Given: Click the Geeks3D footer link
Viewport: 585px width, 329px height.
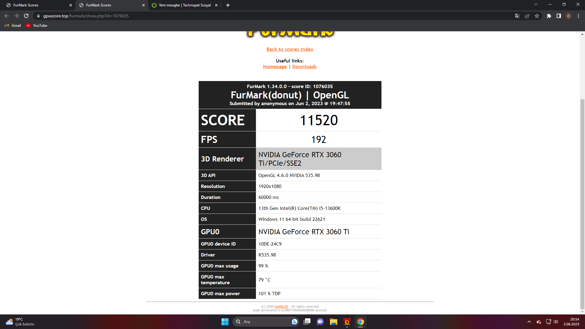Looking at the screenshot, I should (x=281, y=306).
